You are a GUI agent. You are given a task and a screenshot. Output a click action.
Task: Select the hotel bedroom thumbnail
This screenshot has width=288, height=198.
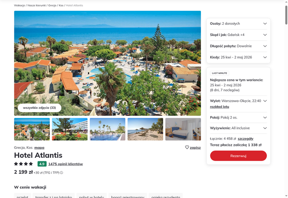(x=183, y=129)
